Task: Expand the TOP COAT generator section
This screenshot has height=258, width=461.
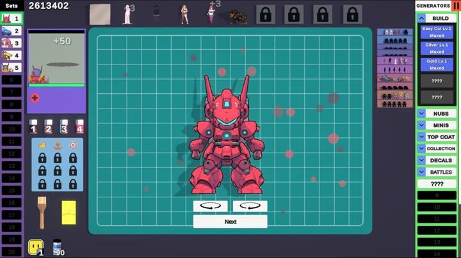Action: [421, 137]
